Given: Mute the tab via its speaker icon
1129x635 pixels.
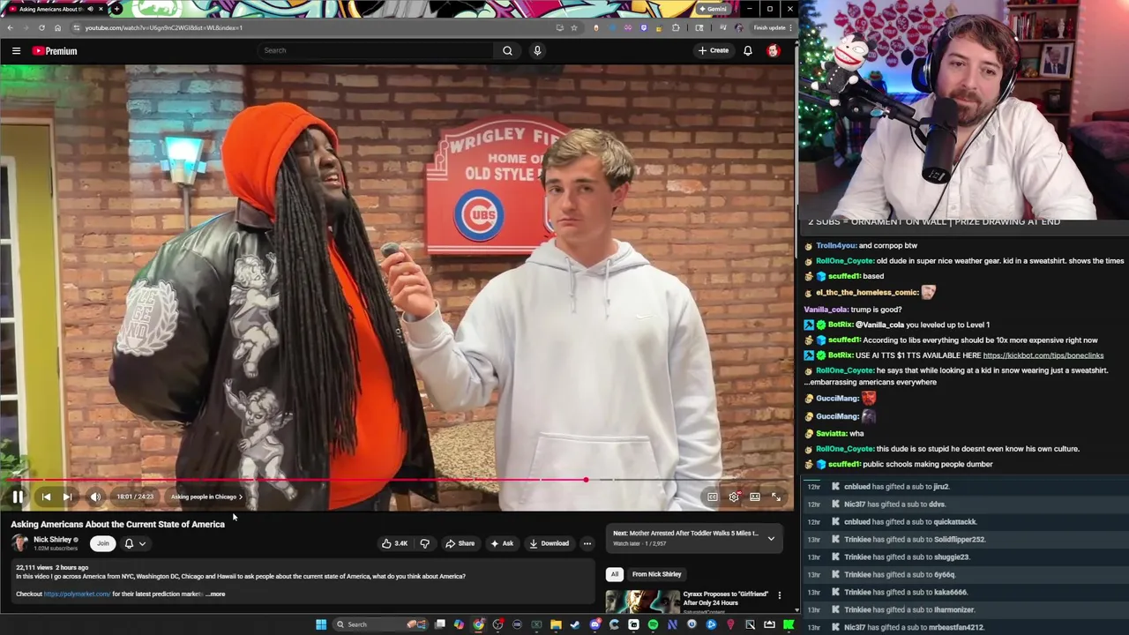Looking at the screenshot, I should point(89,9).
